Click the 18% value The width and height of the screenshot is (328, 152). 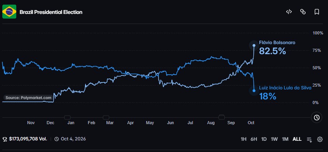(268, 97)
